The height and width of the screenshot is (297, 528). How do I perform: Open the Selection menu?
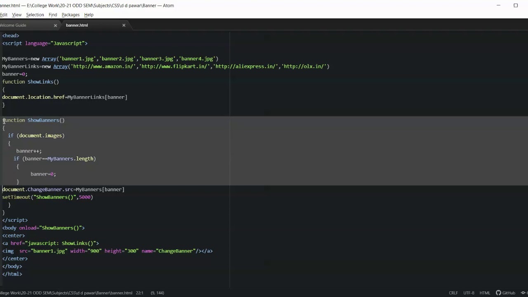[35, 14]
